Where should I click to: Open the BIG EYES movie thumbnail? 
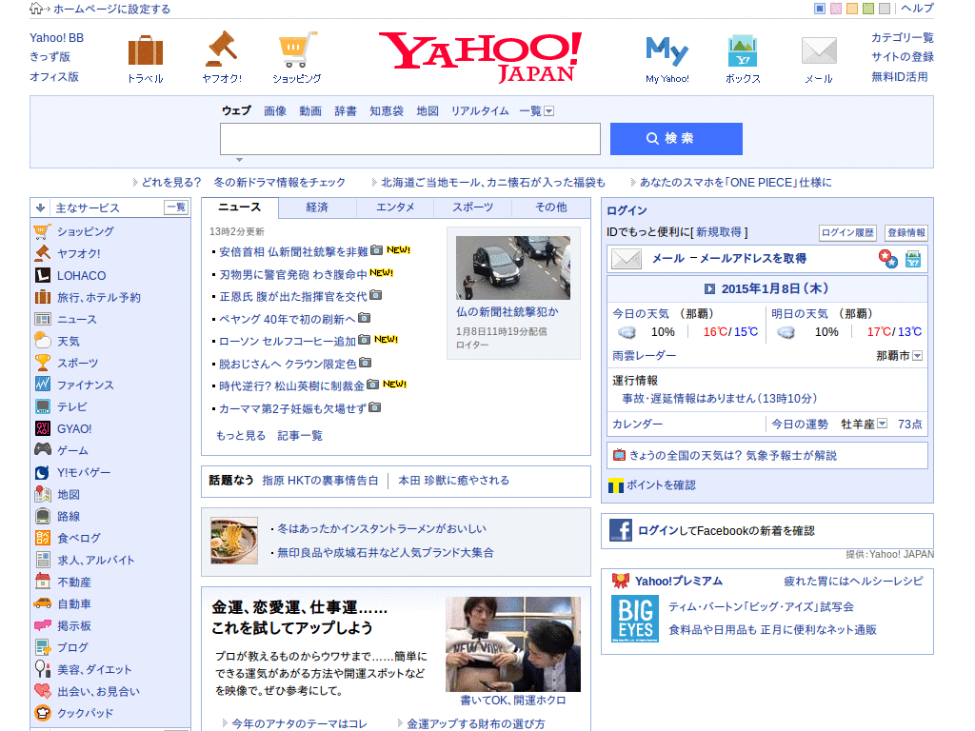coord(635,619)
